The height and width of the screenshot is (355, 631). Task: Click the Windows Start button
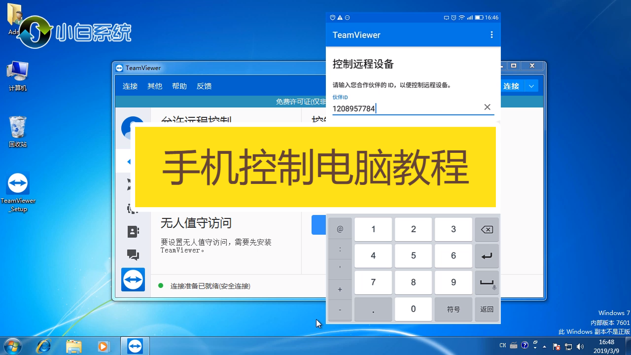(x=13, y=346)
